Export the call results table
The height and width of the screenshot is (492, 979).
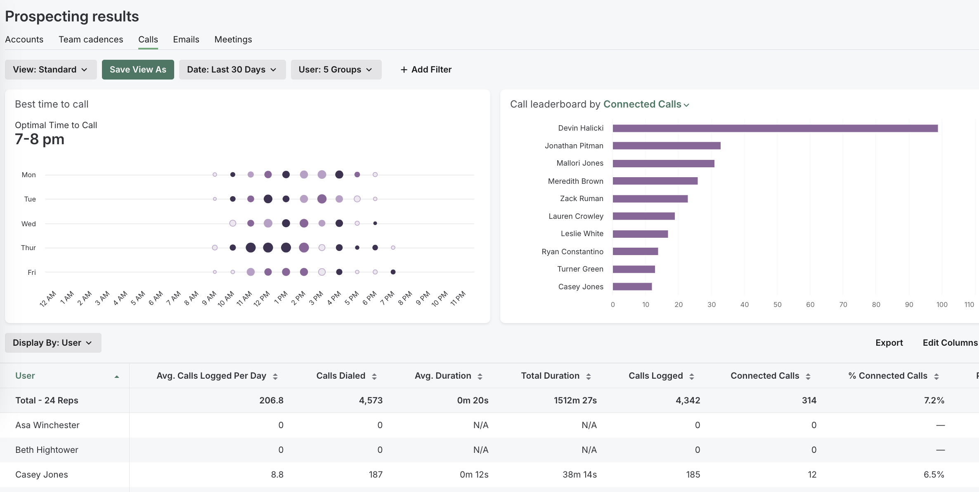(x=889, y=342)
